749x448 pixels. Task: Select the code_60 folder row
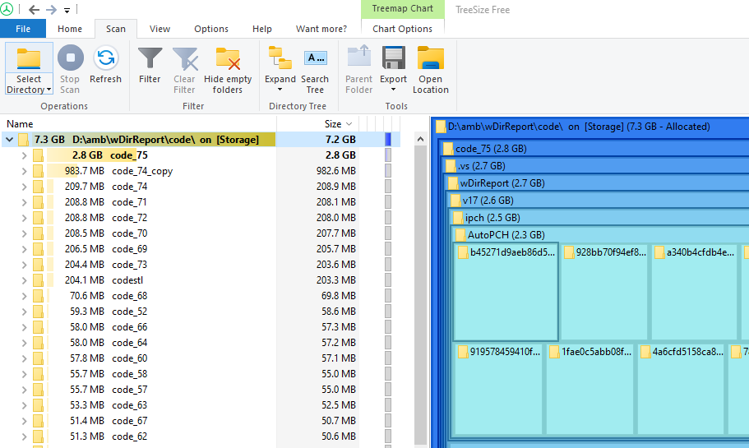coord(201,358)
